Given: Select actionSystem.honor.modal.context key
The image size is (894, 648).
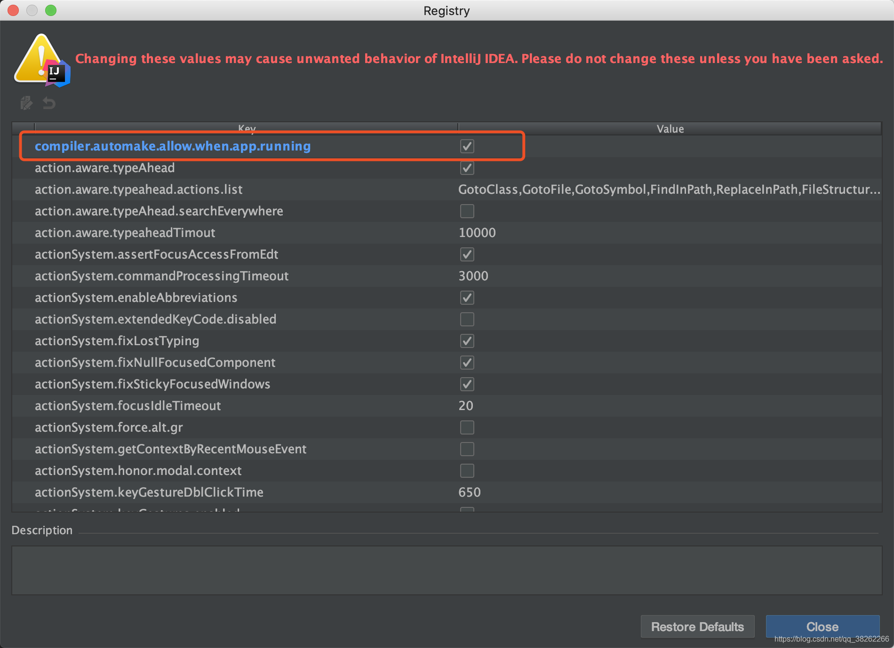Looking at the screenshot, I should (x=138, y=471).
